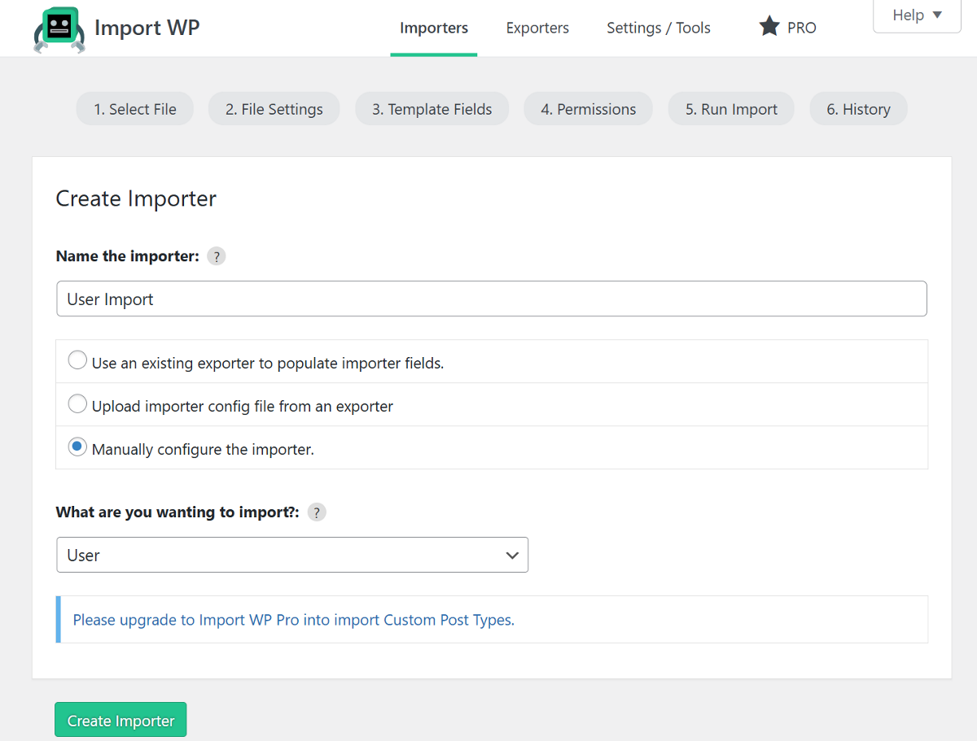Click the '4. Permissions' step
This screenshot has width=977, height=741.
coord(588,108)
